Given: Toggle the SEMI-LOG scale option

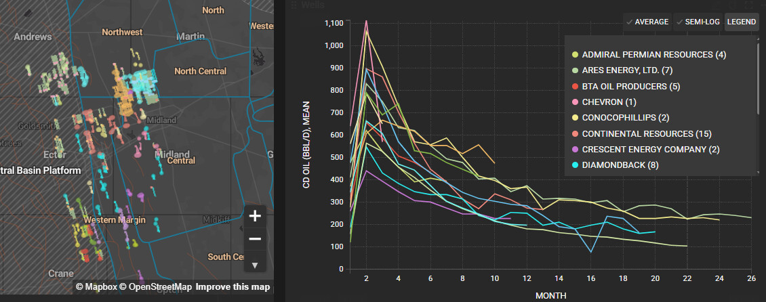Looking at the screenshot, I should coord(698,22).
